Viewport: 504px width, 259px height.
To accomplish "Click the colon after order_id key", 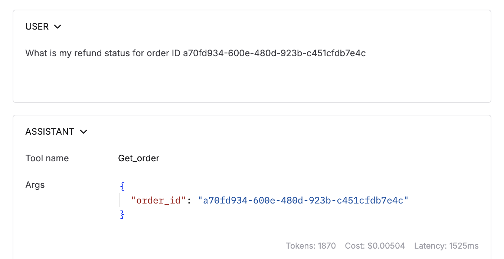I will (189, 201).
